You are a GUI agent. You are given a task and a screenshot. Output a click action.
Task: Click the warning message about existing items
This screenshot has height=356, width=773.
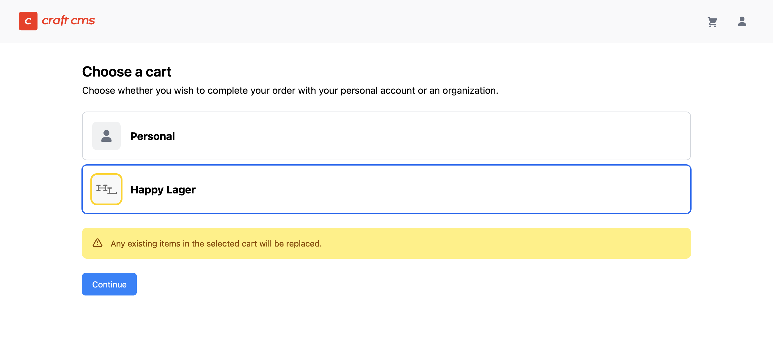pyautogui.click(x=216, y=244)
